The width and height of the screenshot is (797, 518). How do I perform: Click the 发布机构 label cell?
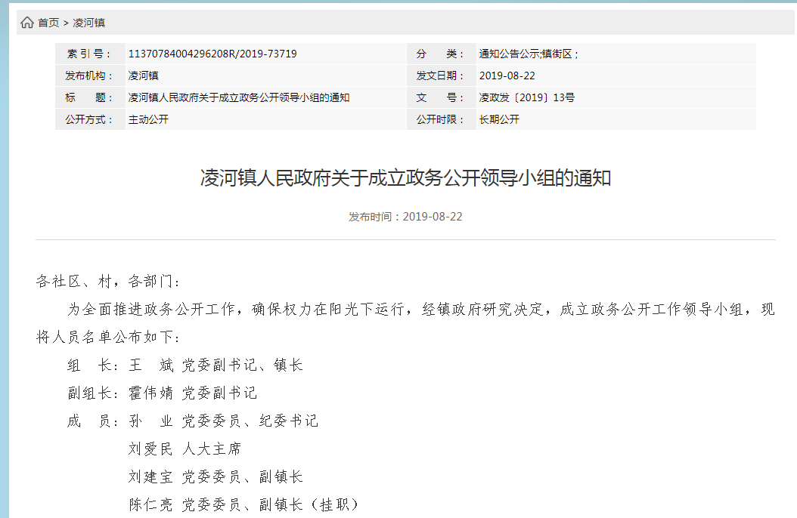(90, 76)
